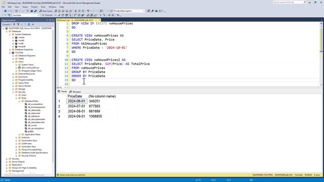
Task: Select the db_datareader role
Action: pyautogui.click(x=34, y=110)
